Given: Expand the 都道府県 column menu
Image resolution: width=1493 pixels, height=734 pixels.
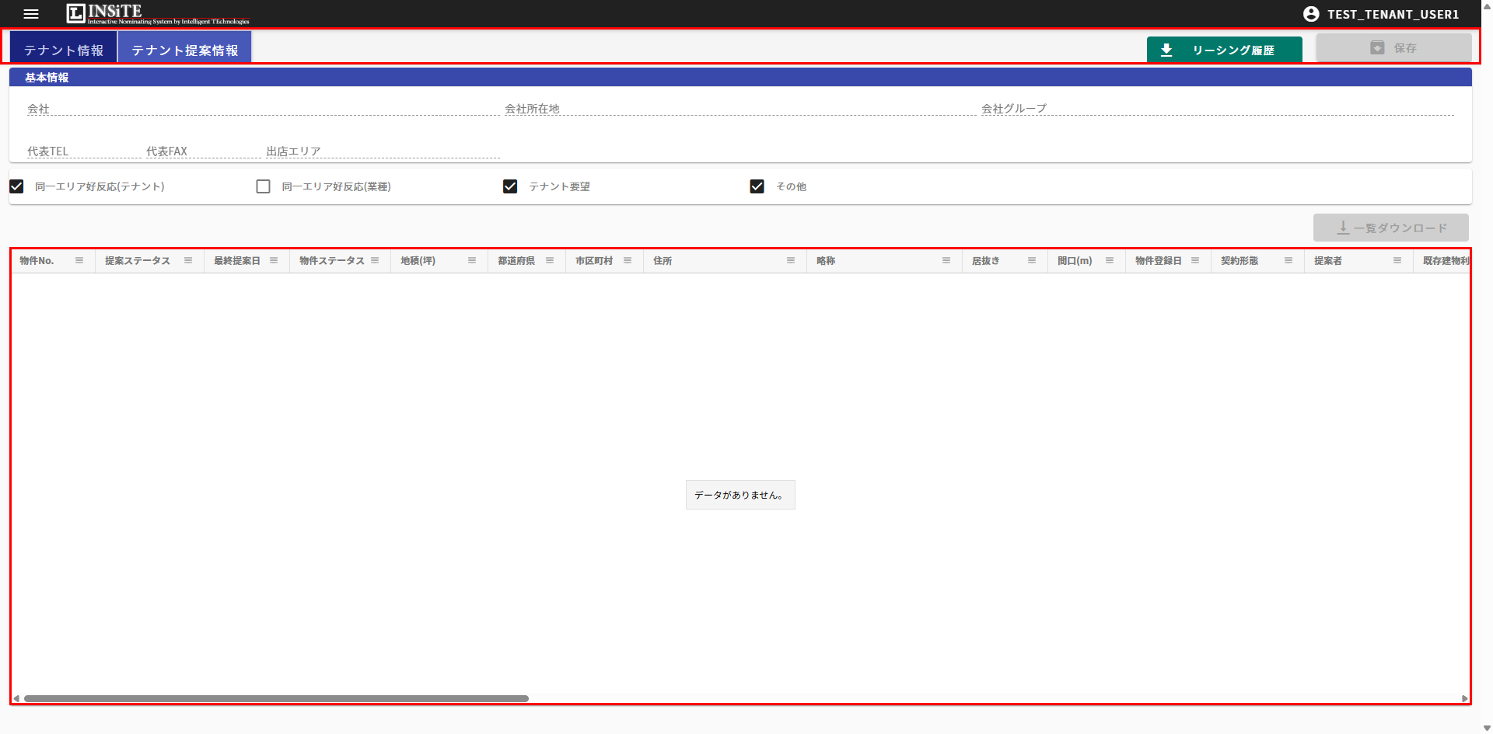Looking at the screenshot, I should pyautogui.click(x=550, y=261).
